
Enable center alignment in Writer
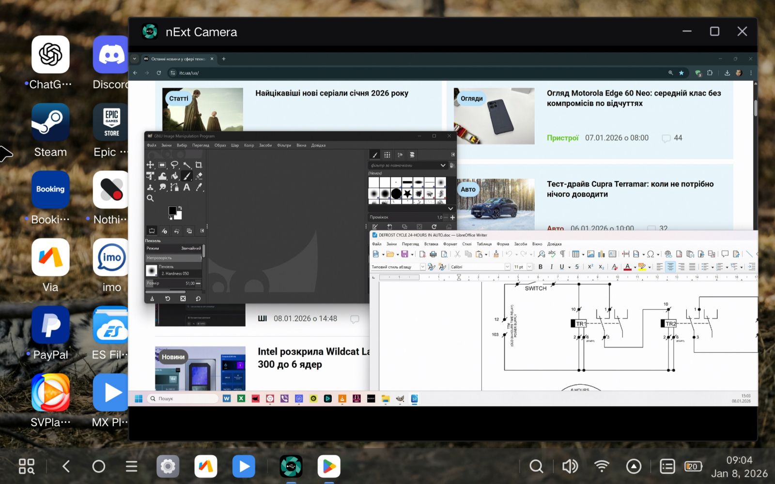click(670, 267)
